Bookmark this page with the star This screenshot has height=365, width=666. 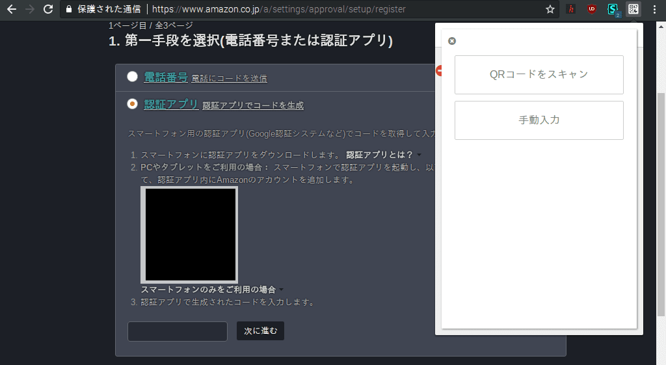tap(550, 9)
